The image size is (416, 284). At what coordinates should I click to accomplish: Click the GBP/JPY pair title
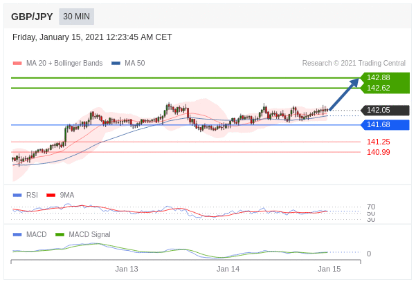[32, 17]
